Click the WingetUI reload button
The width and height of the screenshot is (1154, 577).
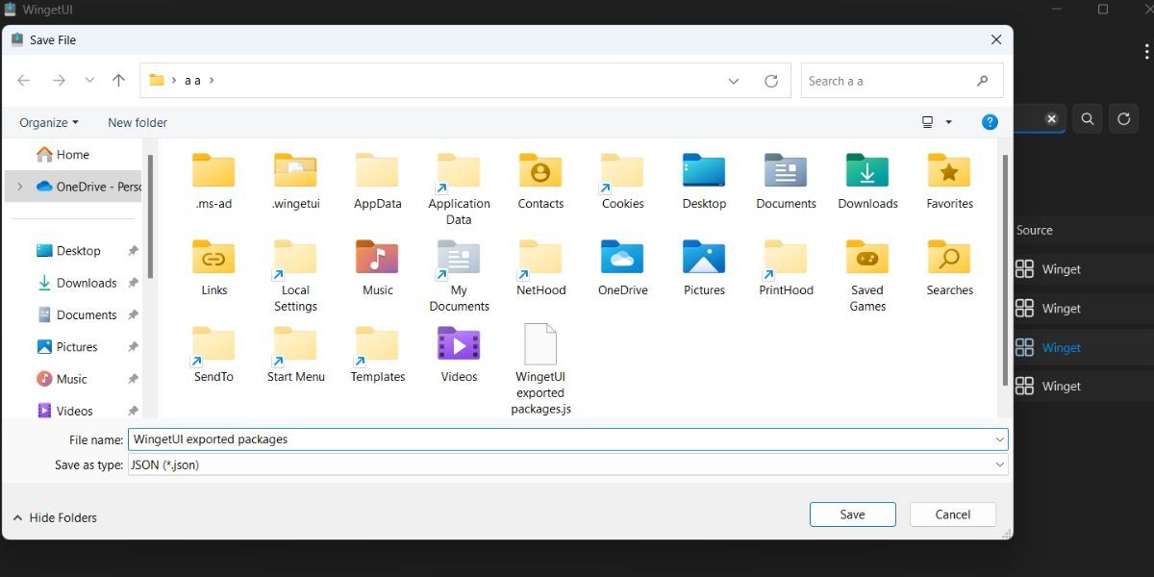(1124, 119)
